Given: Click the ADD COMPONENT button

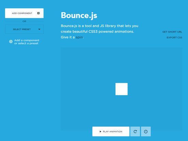Looking at the screenshot, I should 24,13.
